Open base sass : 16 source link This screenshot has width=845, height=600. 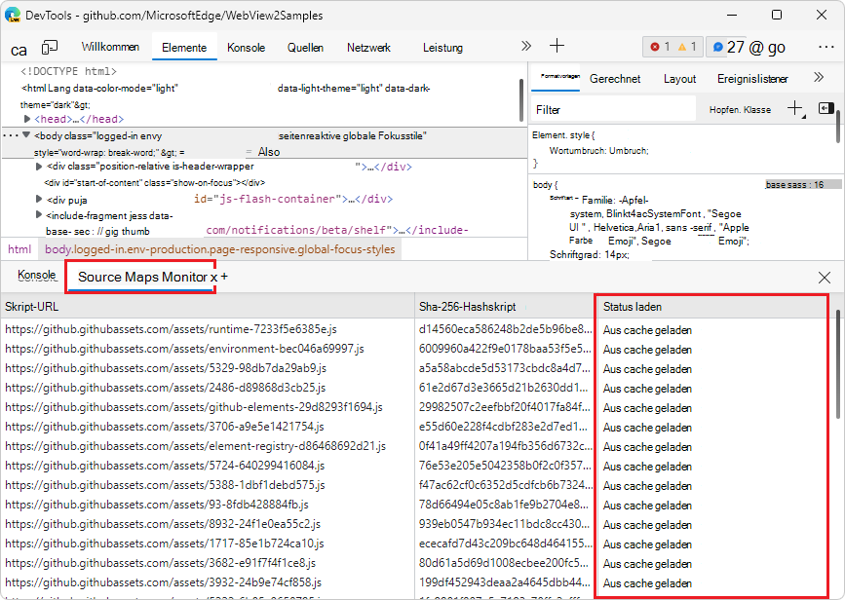point(795,185)
